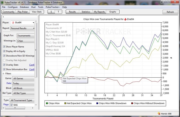The image size is (180, 117).
Task: Collapse the Filters section expander
Action: point(3,74)
